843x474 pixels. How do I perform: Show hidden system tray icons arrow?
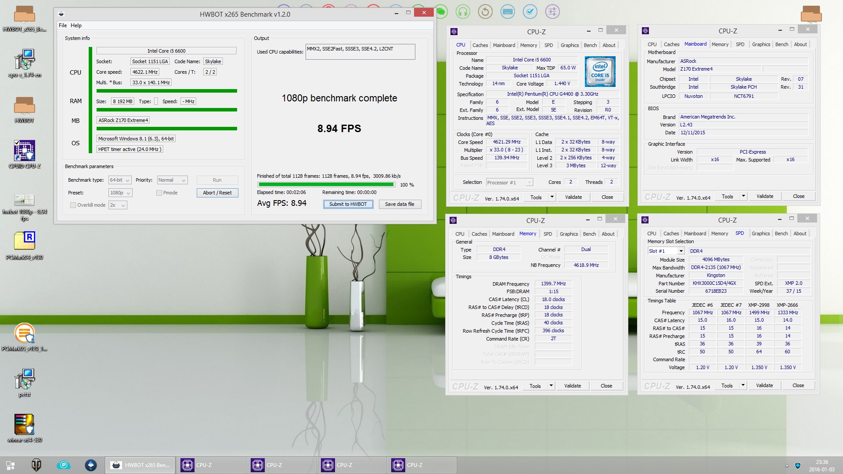(786, 466)
